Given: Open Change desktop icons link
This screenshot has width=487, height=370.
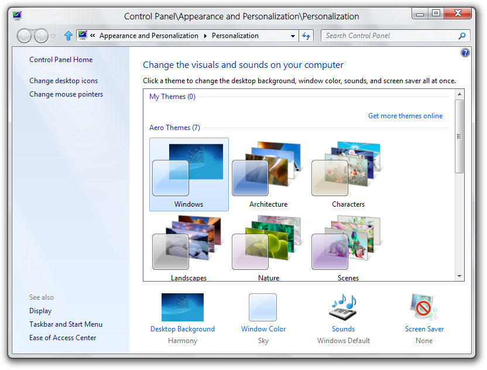Looking at the screenshot, I should (x=64, y=81).
